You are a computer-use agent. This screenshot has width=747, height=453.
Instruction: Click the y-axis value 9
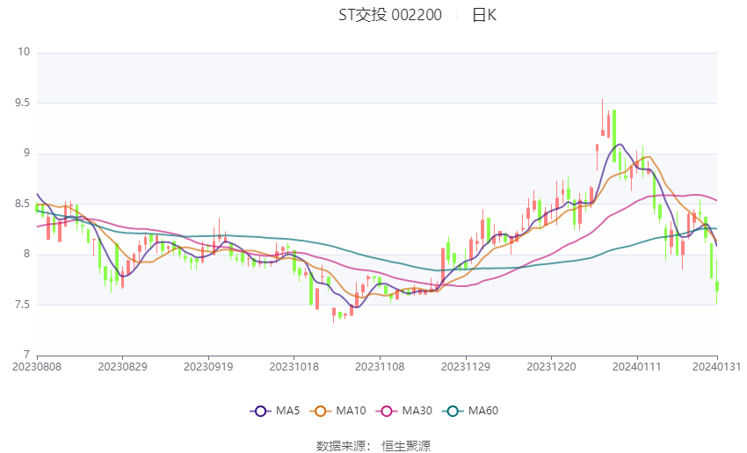pos(26,153)
